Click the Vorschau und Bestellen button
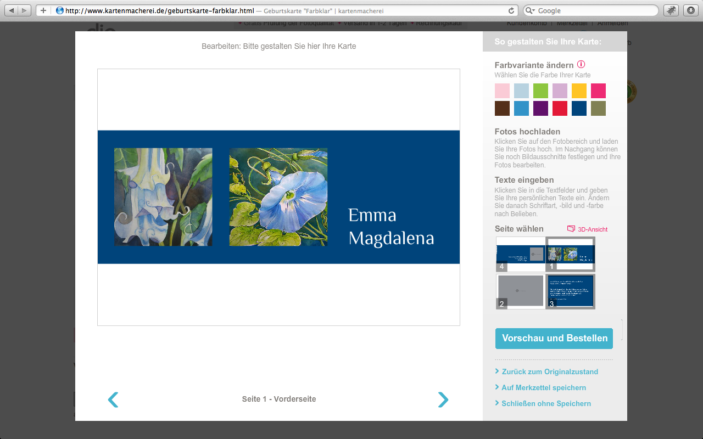 pos(554,338)
